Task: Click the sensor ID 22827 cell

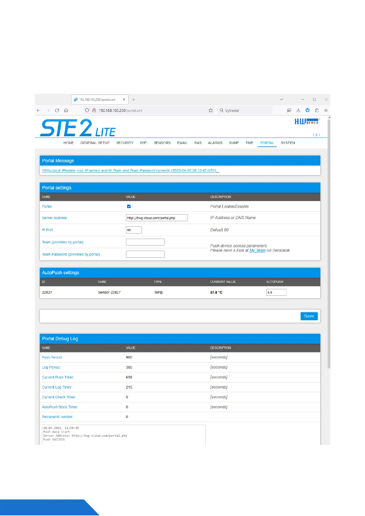Action: click(47, 293)
